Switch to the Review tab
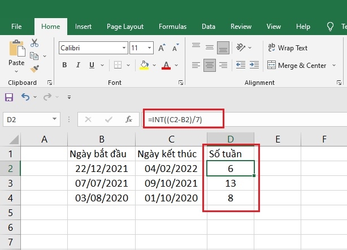The height and width of the screenshot is (250, 347). (x=241, y=27)
